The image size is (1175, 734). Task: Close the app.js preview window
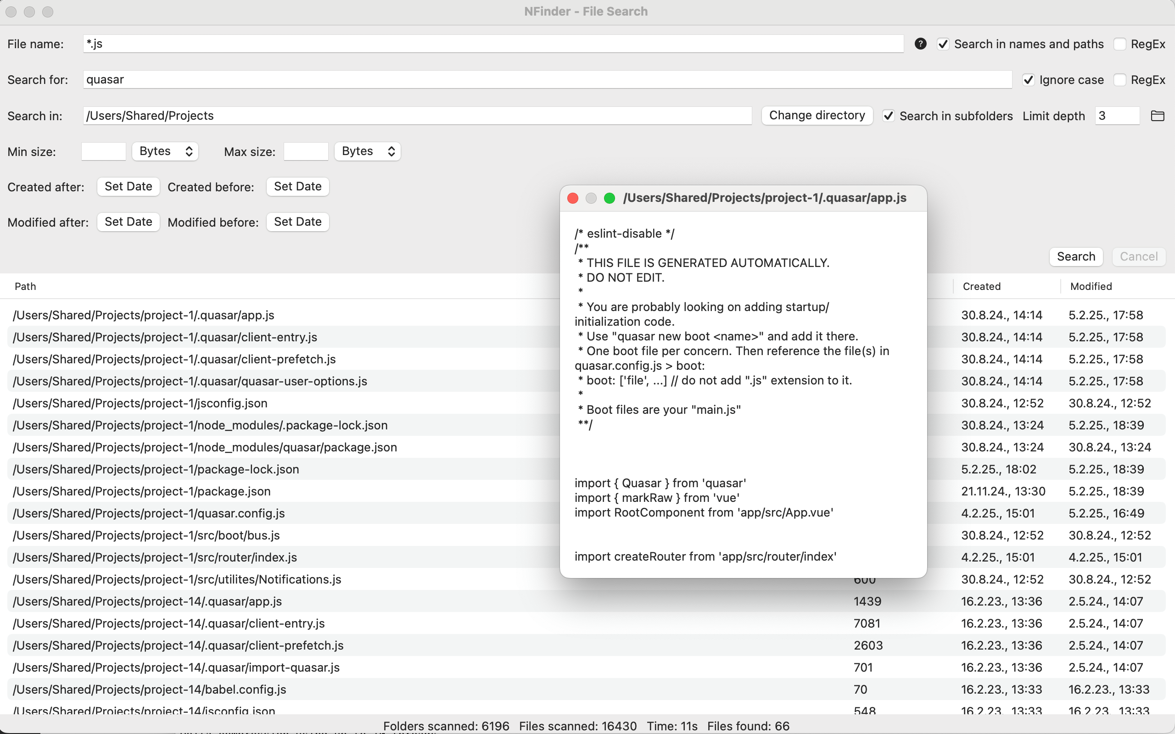(x=572, y=198)
